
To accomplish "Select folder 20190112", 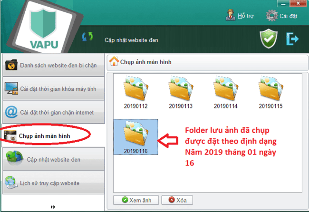I will [x=135, y=94].
